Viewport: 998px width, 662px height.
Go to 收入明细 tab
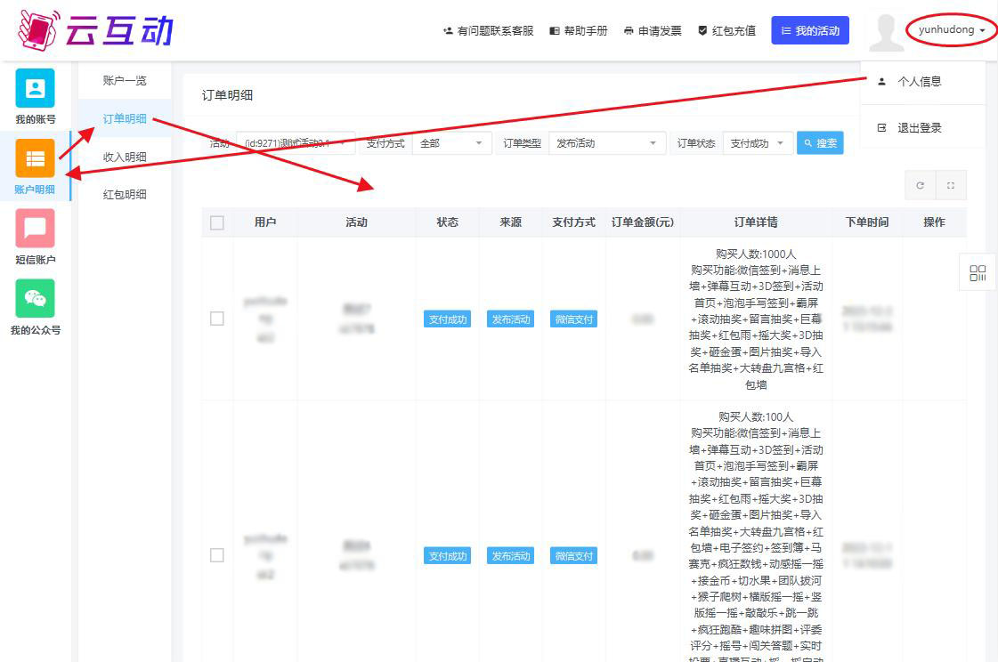125,157
